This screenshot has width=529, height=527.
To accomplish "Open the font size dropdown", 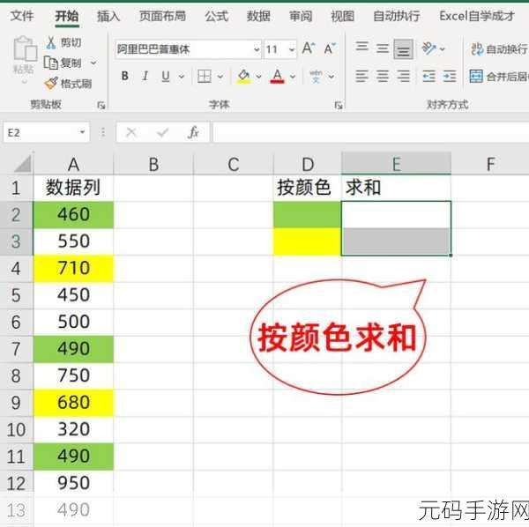I will (x=292, y=49).
